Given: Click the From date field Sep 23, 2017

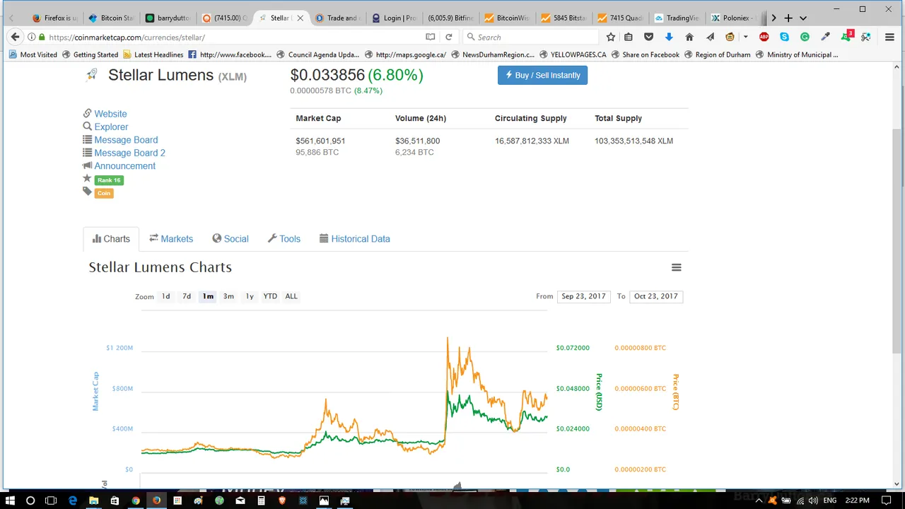Looking at the screenshot, I should [583, 296].
